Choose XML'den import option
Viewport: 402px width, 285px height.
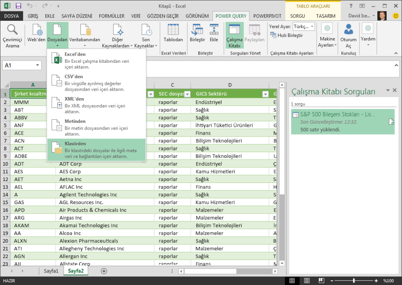coord(97,105)
